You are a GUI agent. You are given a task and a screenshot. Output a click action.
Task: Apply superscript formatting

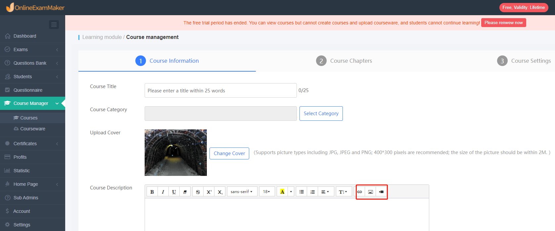pos(209,192)
